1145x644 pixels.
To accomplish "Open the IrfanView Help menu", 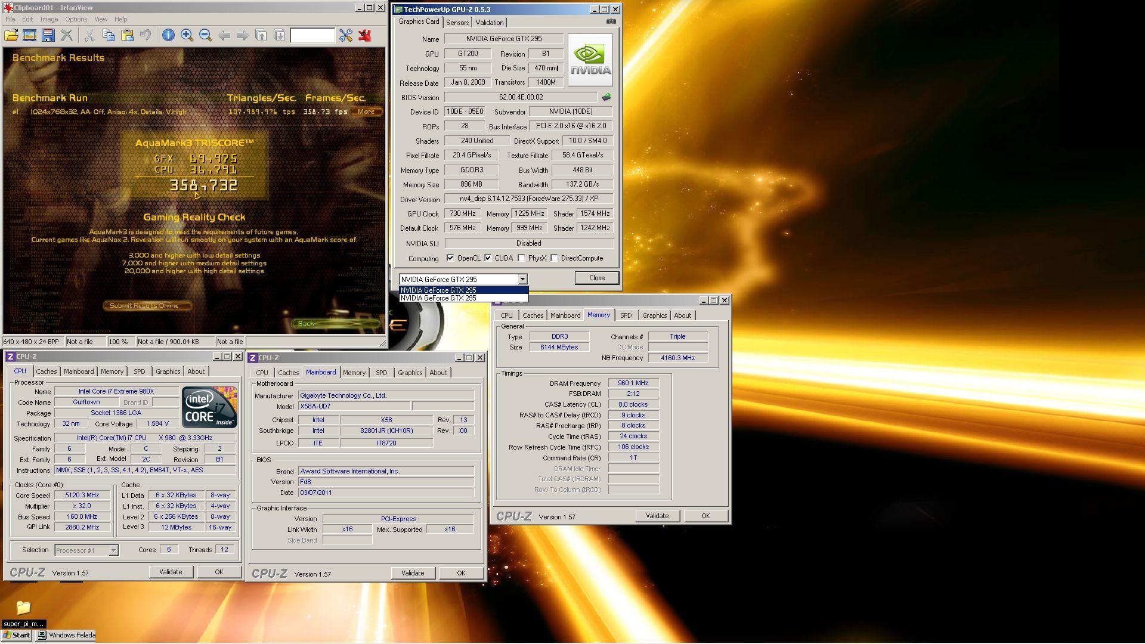I will (x=120, y=19).
